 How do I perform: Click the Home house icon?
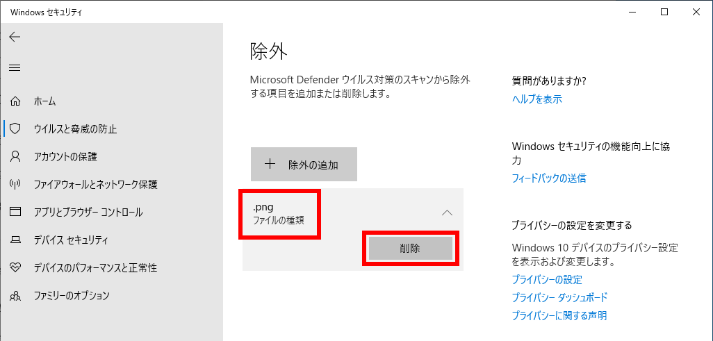click(x=15, y=101)
